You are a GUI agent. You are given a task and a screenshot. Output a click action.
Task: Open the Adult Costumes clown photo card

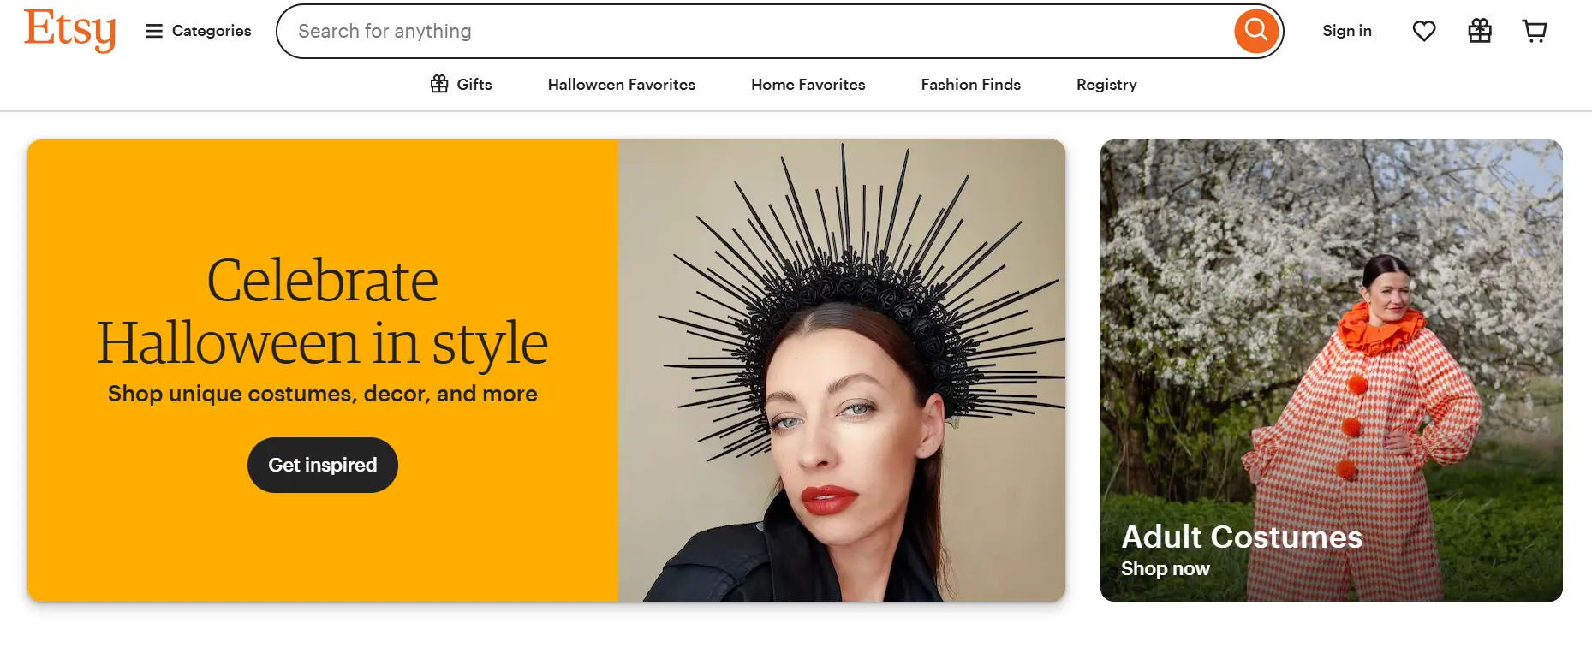(x=1332, y=371)
